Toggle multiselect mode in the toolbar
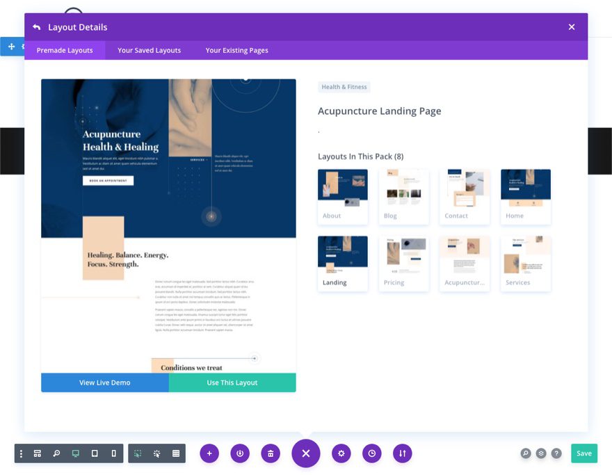Screen dimensions: 612x475 click(137, 453)
